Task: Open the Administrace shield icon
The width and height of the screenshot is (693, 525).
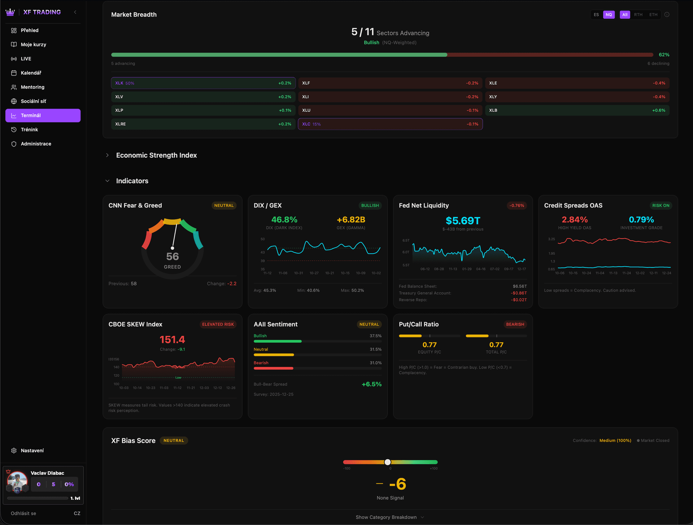Action: coord(14,144)
